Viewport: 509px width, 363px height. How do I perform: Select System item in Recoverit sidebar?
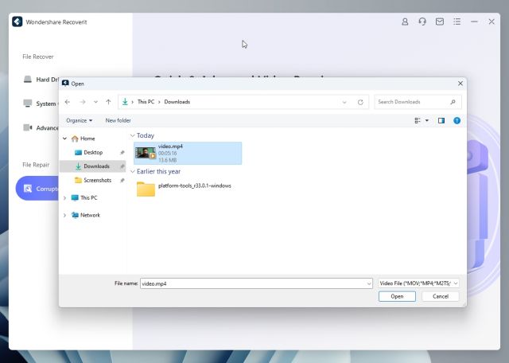[x=41, y=103]
